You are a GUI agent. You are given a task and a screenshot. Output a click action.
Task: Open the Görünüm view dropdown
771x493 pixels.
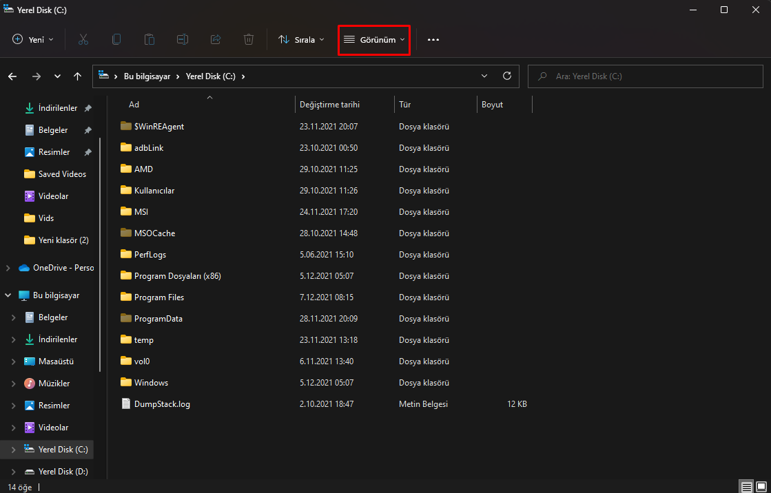point(374,40)
